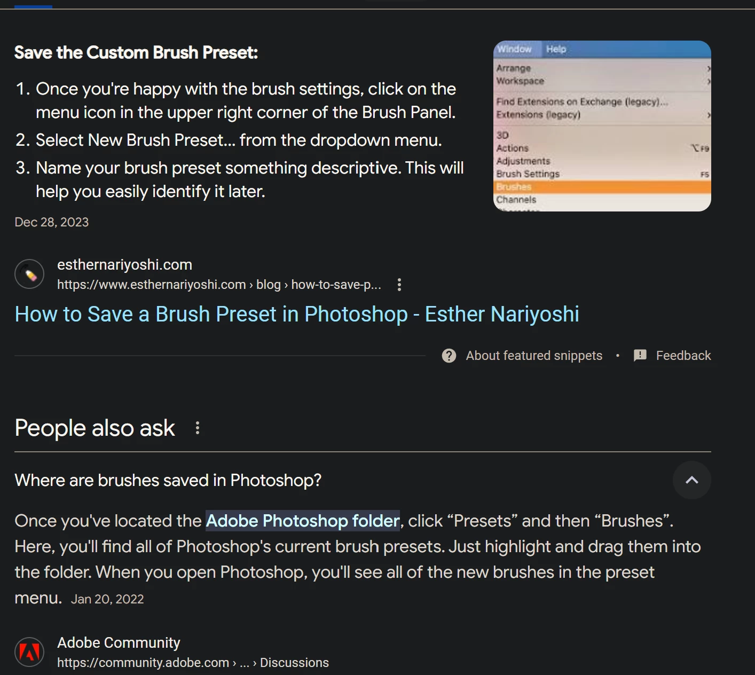Click the Adobe Community site name
The width and height of the screenshot is (755, 675).
click(119, 642)
